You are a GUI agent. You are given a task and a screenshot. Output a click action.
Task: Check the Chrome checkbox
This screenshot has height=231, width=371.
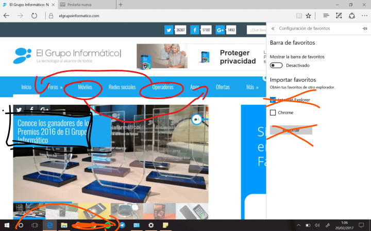click(x=273, y=112)
